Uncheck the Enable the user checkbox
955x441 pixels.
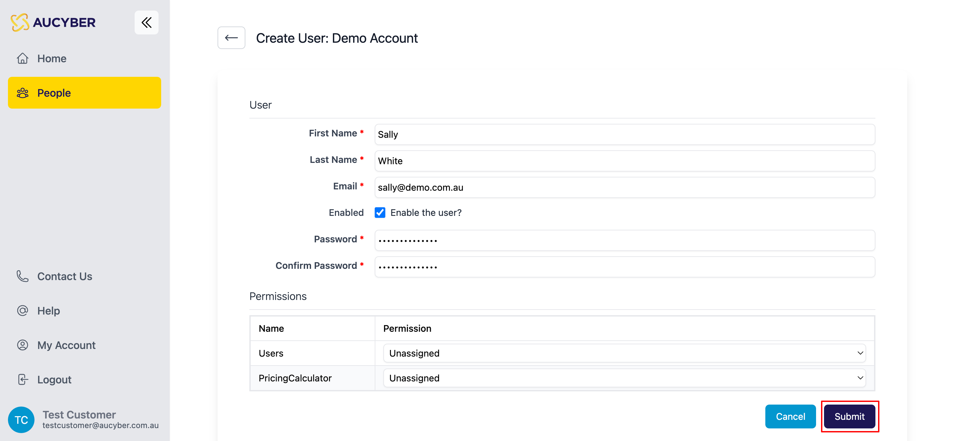[x=380, y=213]
